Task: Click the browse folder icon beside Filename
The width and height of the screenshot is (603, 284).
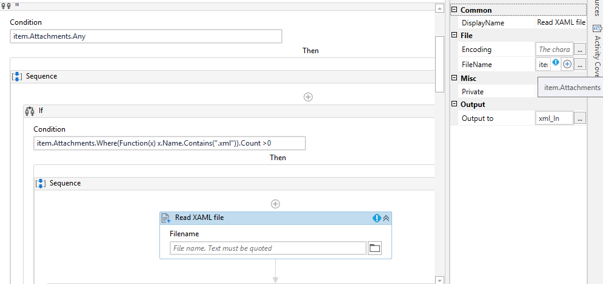Action: click(x=375, y=248)
